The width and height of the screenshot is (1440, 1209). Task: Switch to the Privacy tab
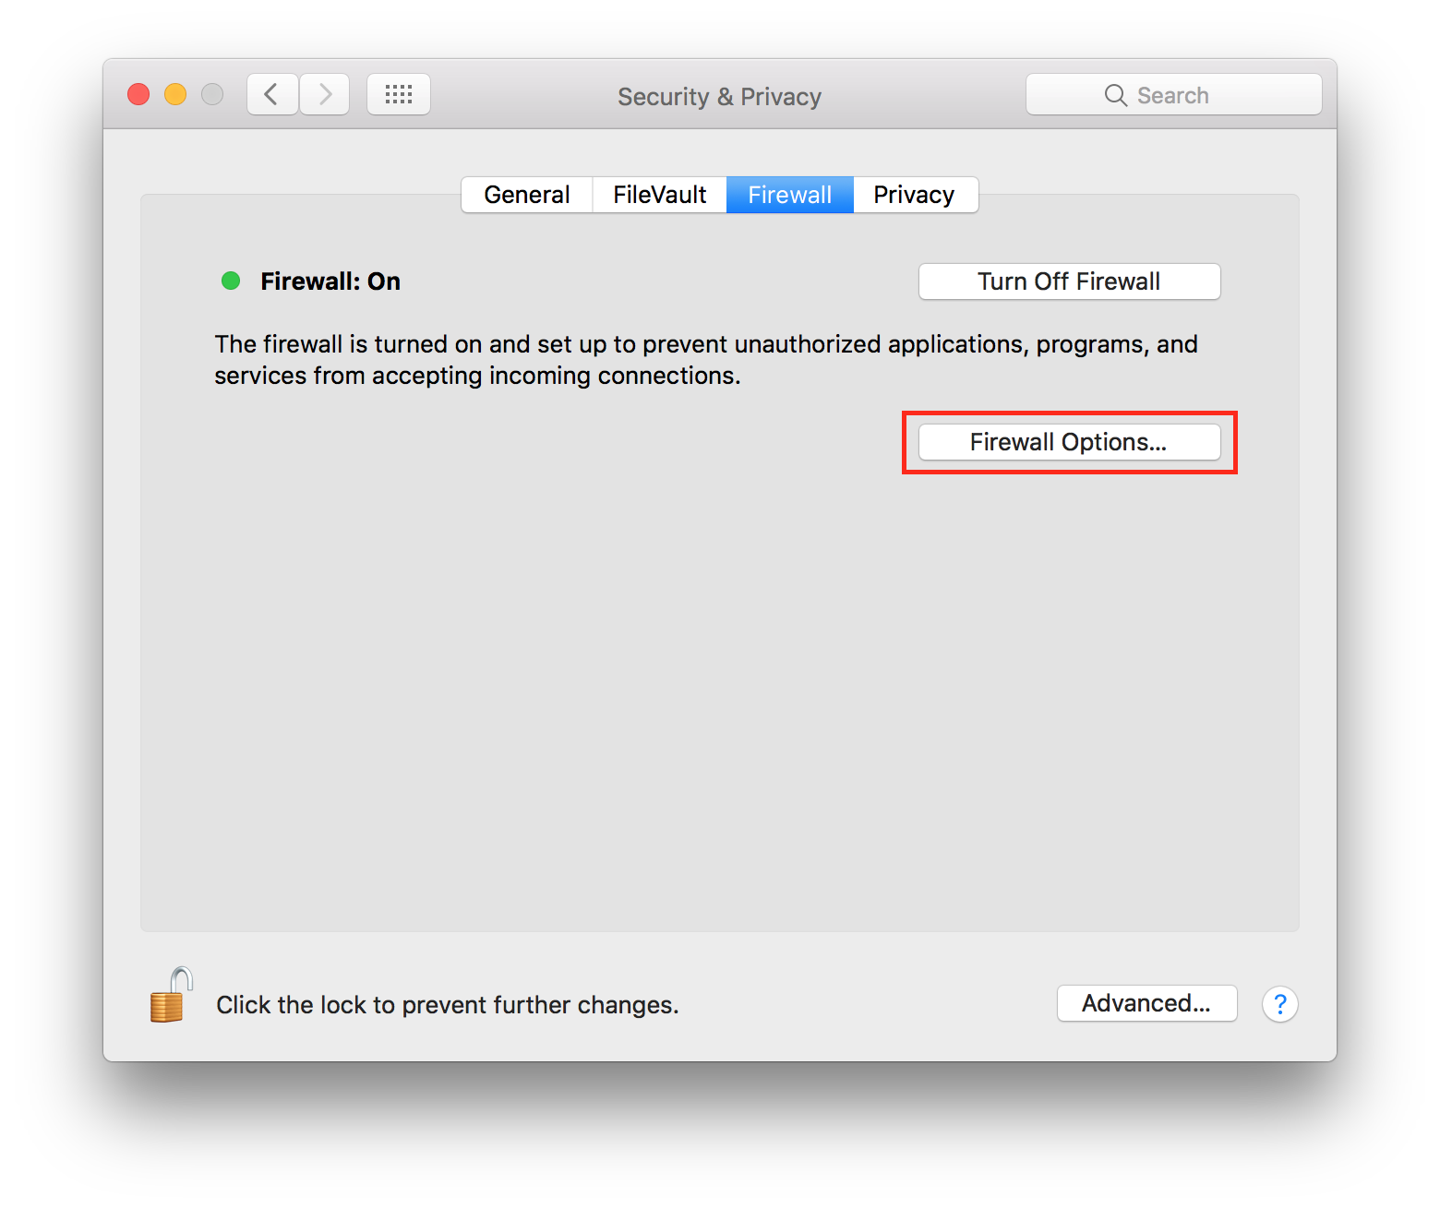pos(914,195)
